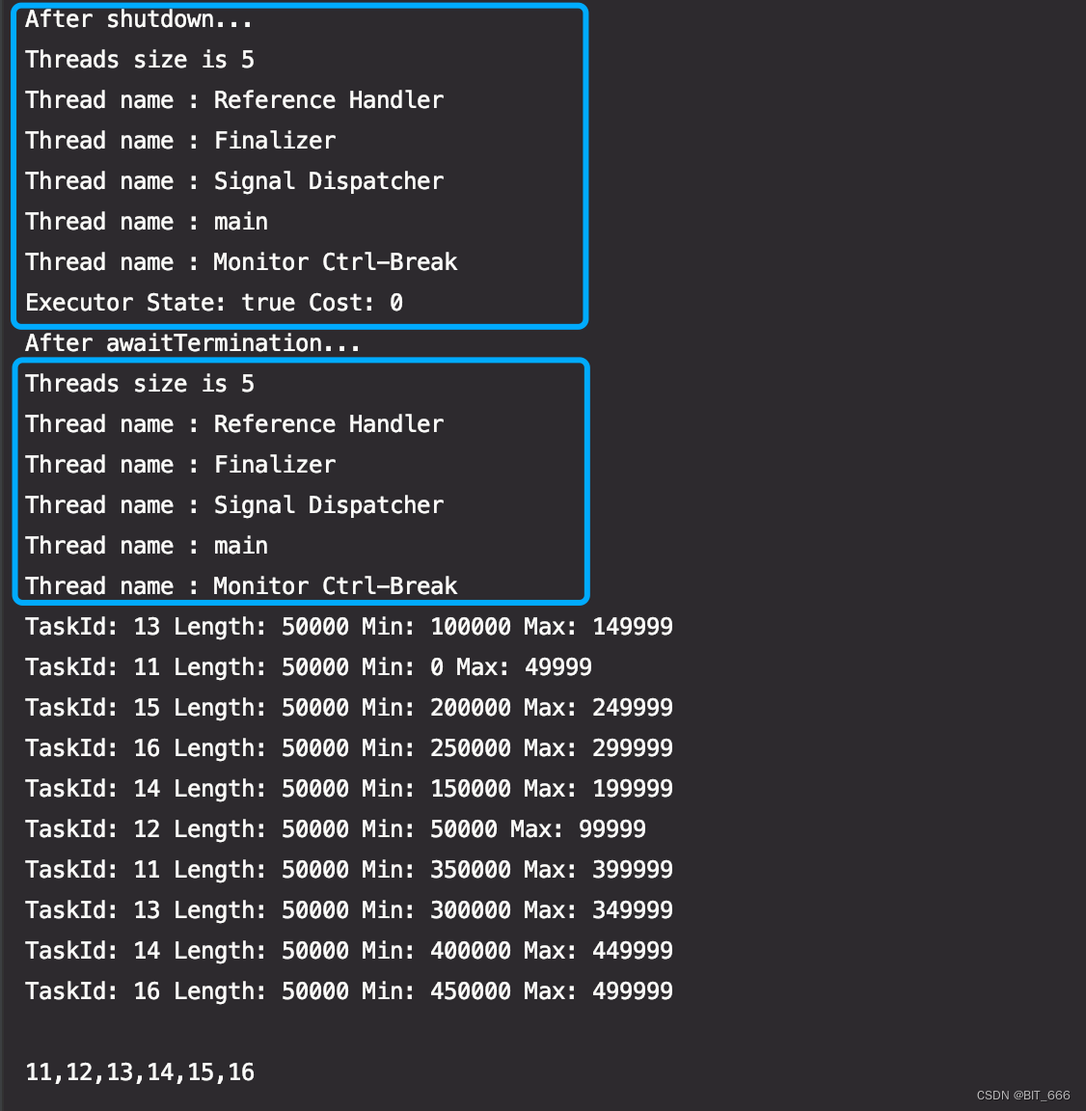Click "Reference Handler" line in the After shutdown block

[234, 100]
